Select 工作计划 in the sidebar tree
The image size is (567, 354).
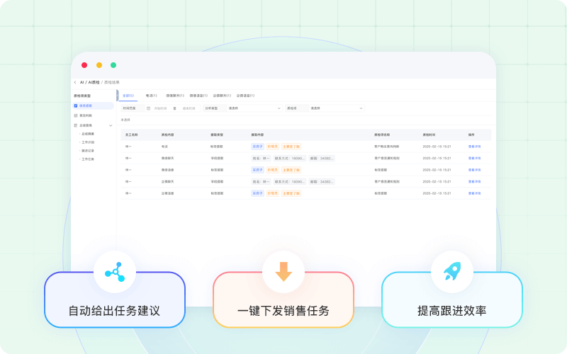click(88, 142)
